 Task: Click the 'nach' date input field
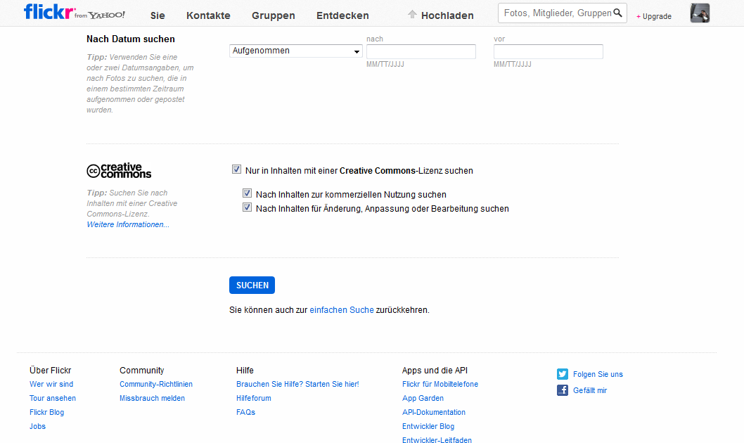point(421,51)
